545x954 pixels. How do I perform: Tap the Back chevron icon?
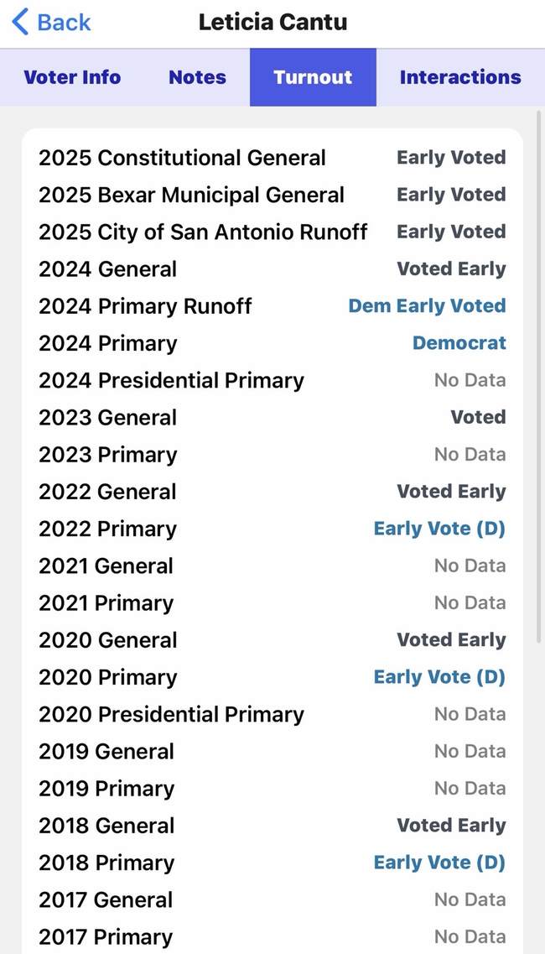click(x=20, y=22)
